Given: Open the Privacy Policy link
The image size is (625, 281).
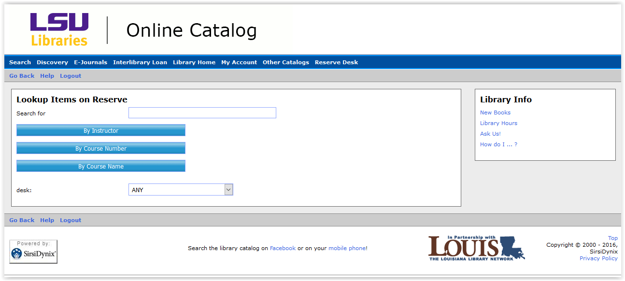Looking at the screenshot, I should coord(598,258).
